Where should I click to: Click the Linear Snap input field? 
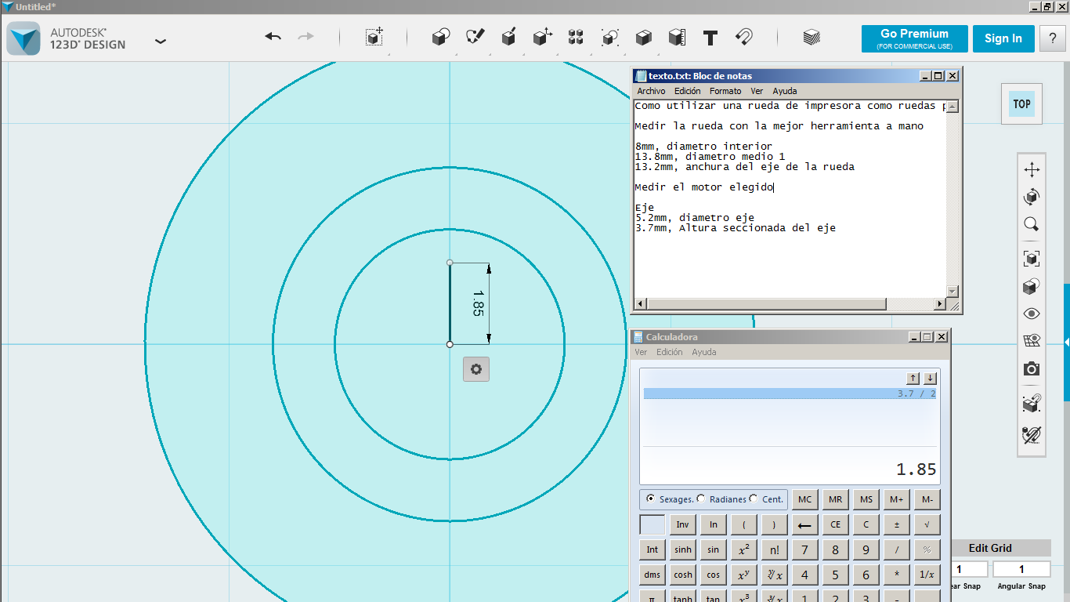click(x=967, y=569)
